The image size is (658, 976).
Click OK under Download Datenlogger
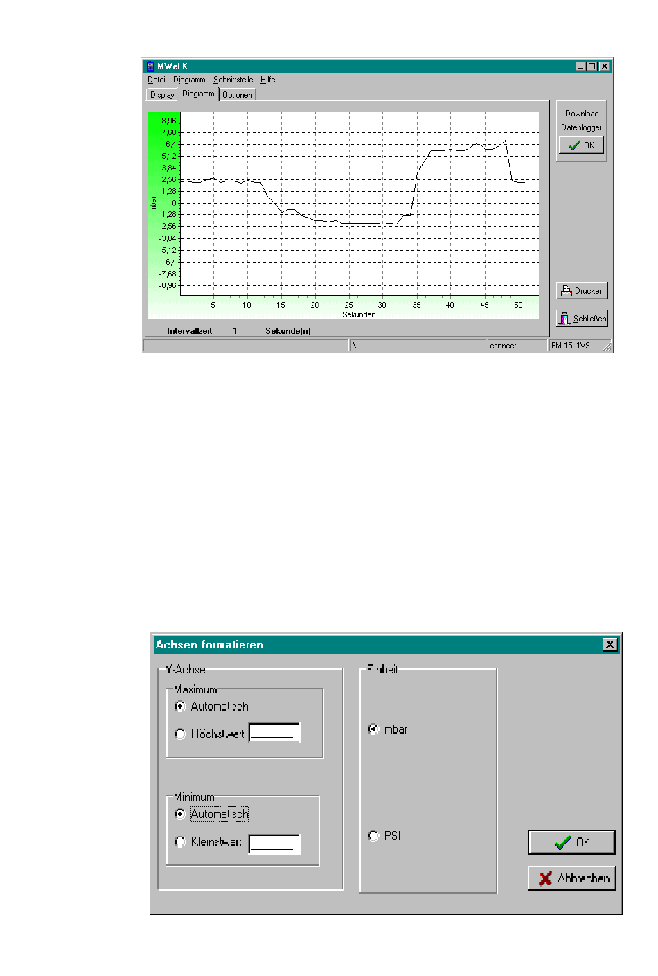click(582, 145)
